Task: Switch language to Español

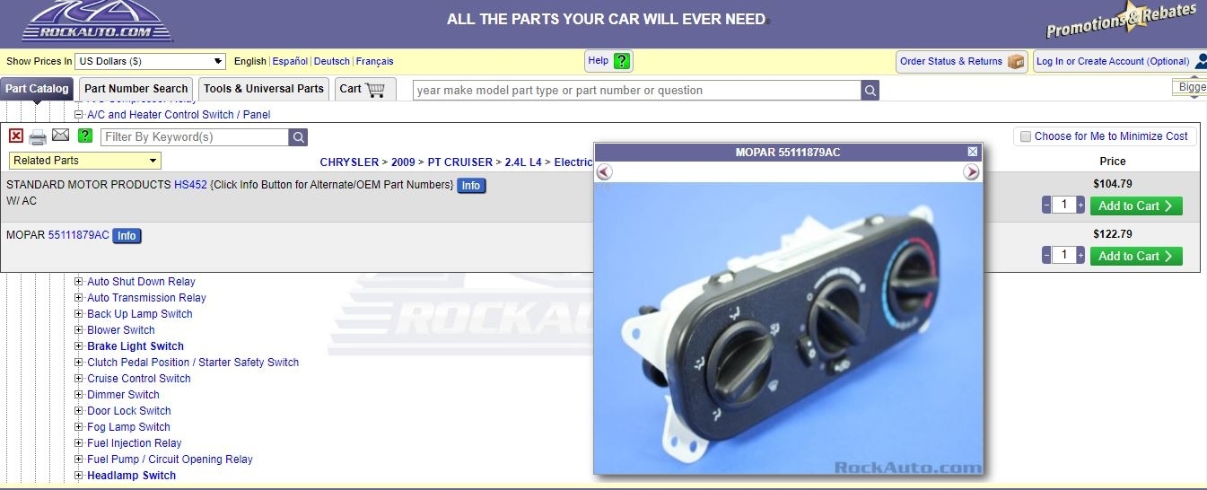Action: (x=290, y=61)
